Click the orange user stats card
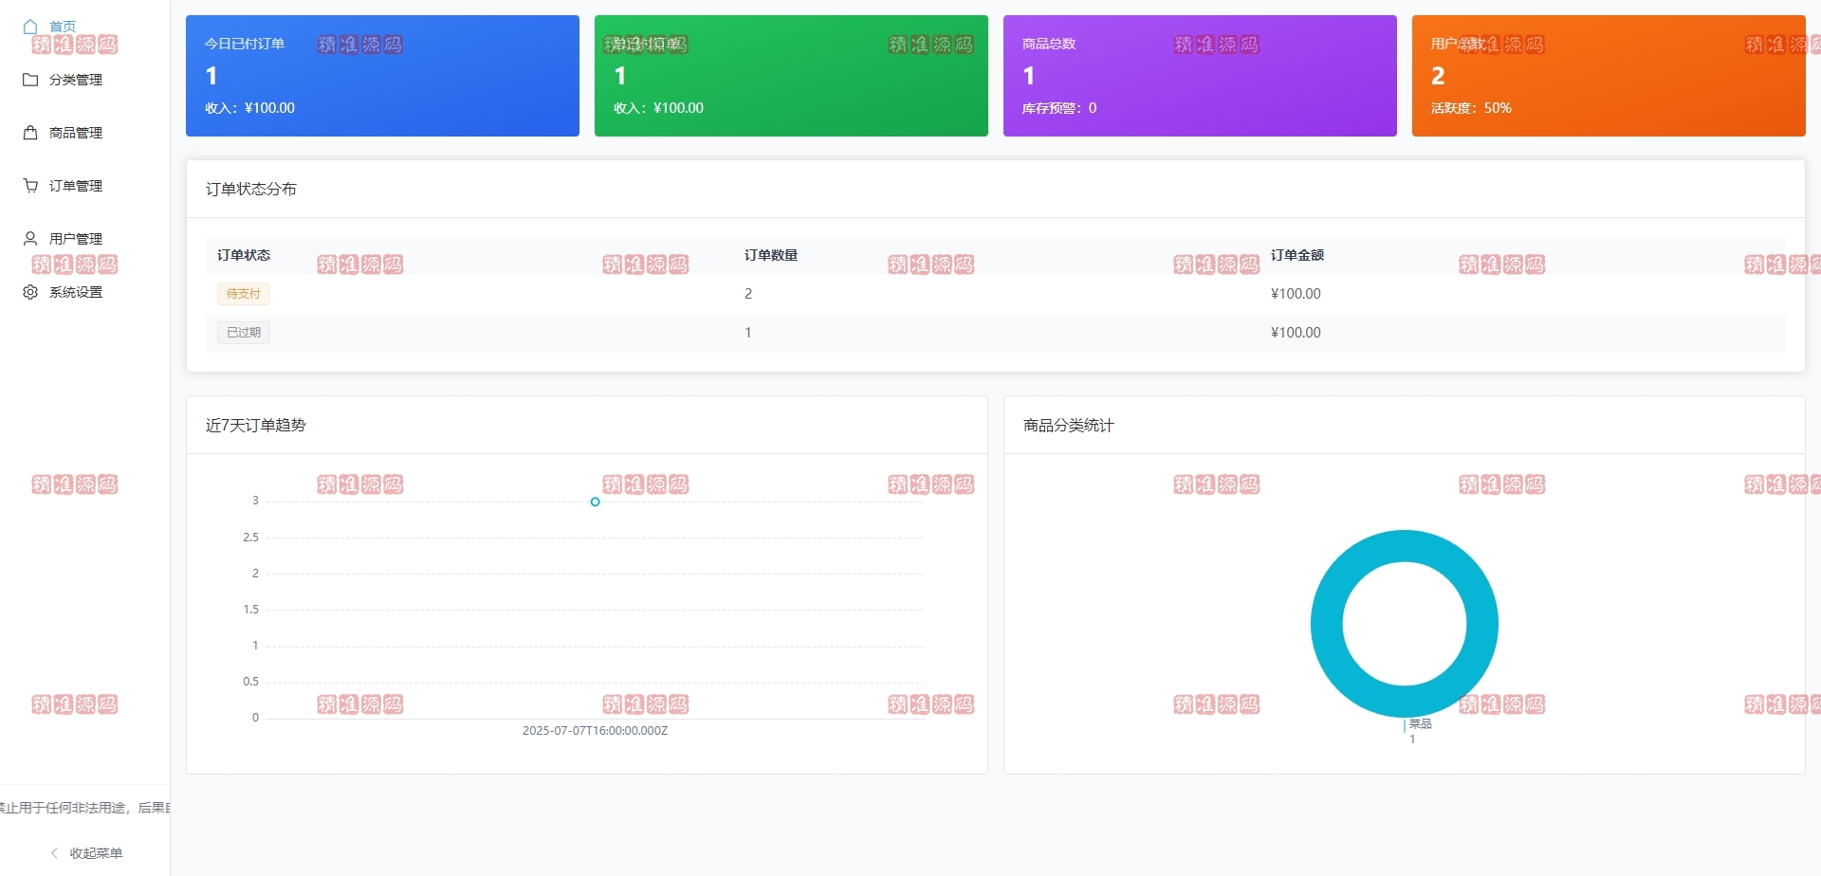The width and height of the screenshot is (1821, 876). point(1609,76)
